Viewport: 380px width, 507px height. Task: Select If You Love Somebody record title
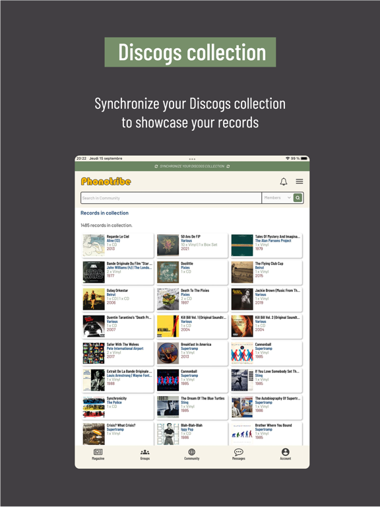[x=277, y=371]
